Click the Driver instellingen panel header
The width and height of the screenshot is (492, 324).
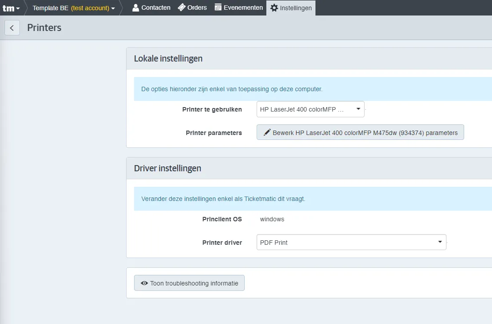[x=309, y=169]
